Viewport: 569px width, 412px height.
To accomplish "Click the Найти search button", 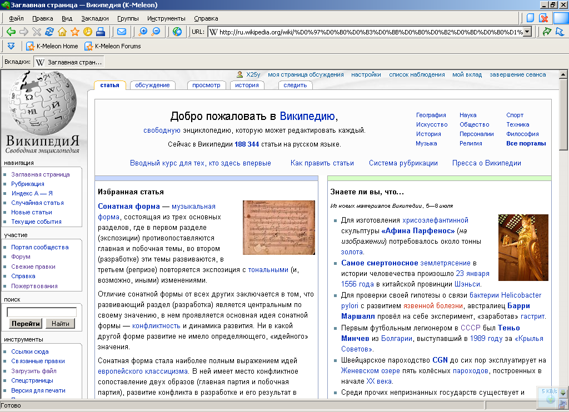I will (60, 324).
